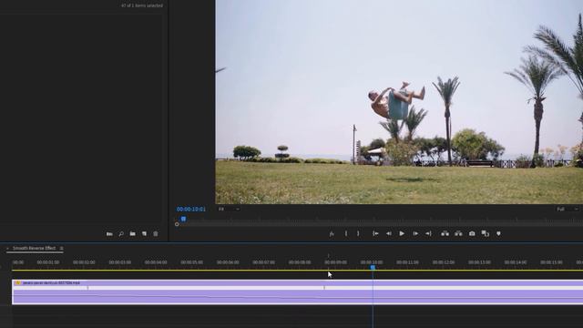583x328 pixels.
Task: Close the Smooth Reverse Effect sequence tab
Action: (x=7, y=249)
